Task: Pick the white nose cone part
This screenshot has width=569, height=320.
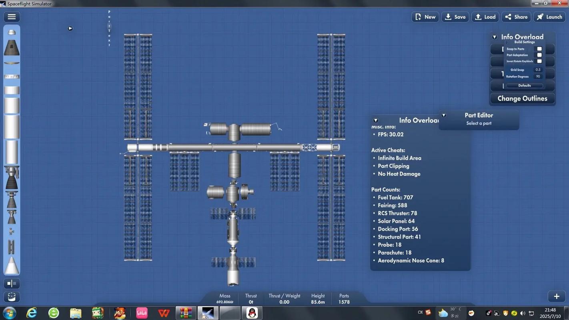Action: pyautogui.click(x=12, y=266)
